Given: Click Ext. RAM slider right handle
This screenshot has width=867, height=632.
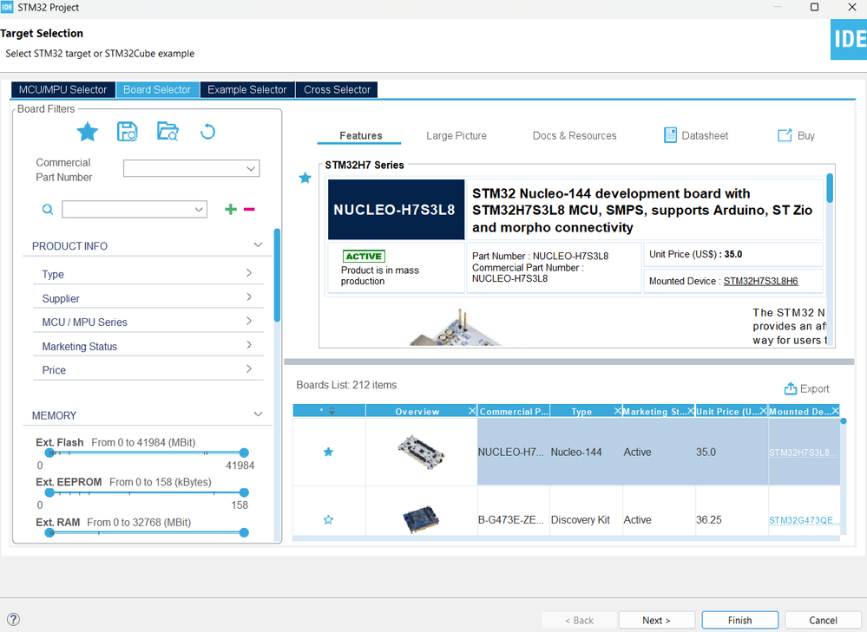Looking at the screenshot, I should pyautogui.click(x=244, y=532).
